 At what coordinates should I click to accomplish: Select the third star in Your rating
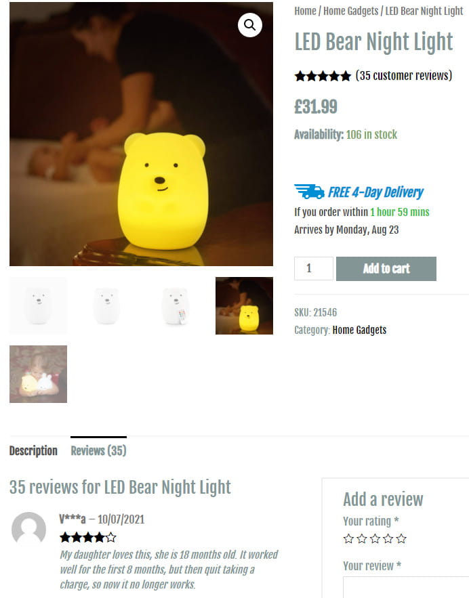pos(375,538)
